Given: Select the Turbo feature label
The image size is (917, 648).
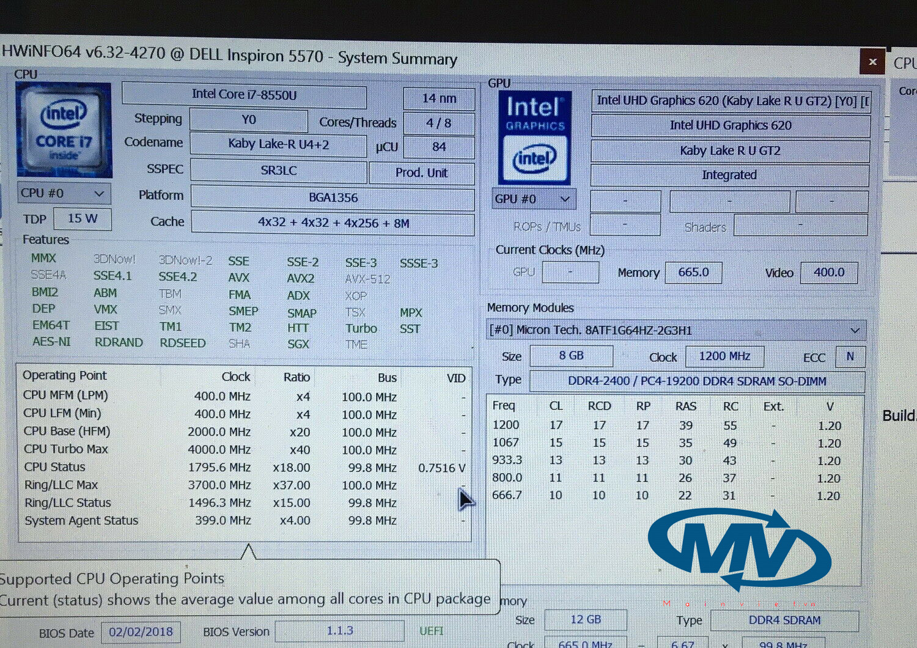Looking at the screenshot, I should pyautogui.click(x=361, y=328).
